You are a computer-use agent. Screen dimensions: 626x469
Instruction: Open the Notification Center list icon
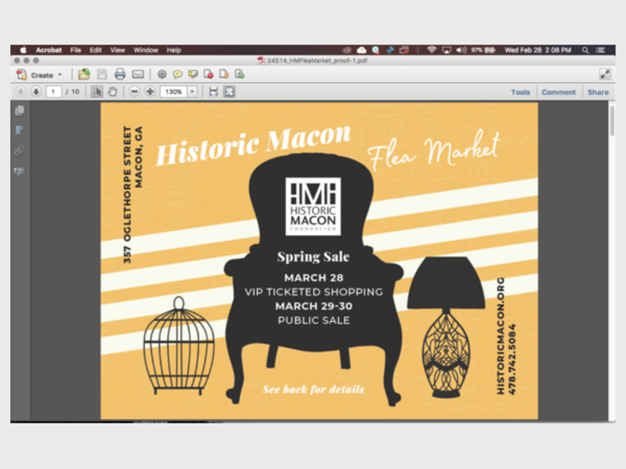600,50
